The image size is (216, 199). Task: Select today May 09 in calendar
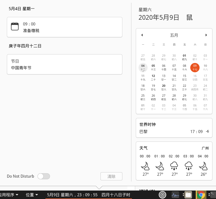pyautogui.click(x=195, y=68)
